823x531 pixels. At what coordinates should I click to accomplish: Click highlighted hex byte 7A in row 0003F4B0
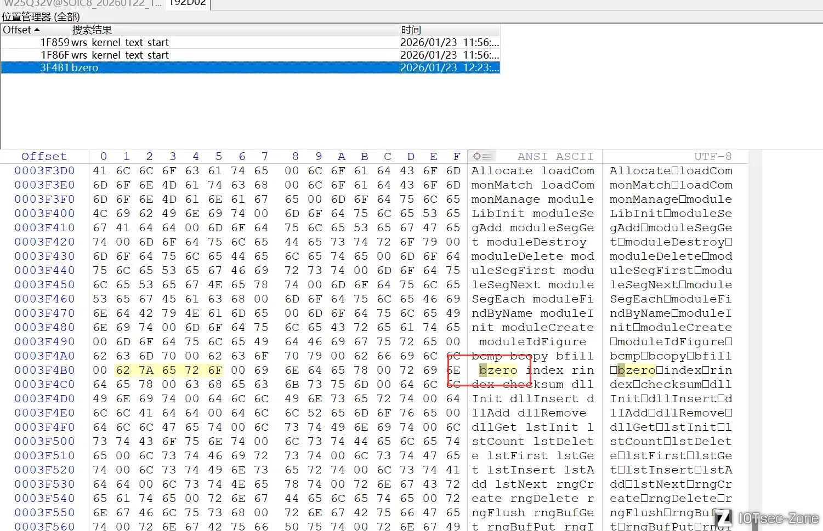(146, 370)
